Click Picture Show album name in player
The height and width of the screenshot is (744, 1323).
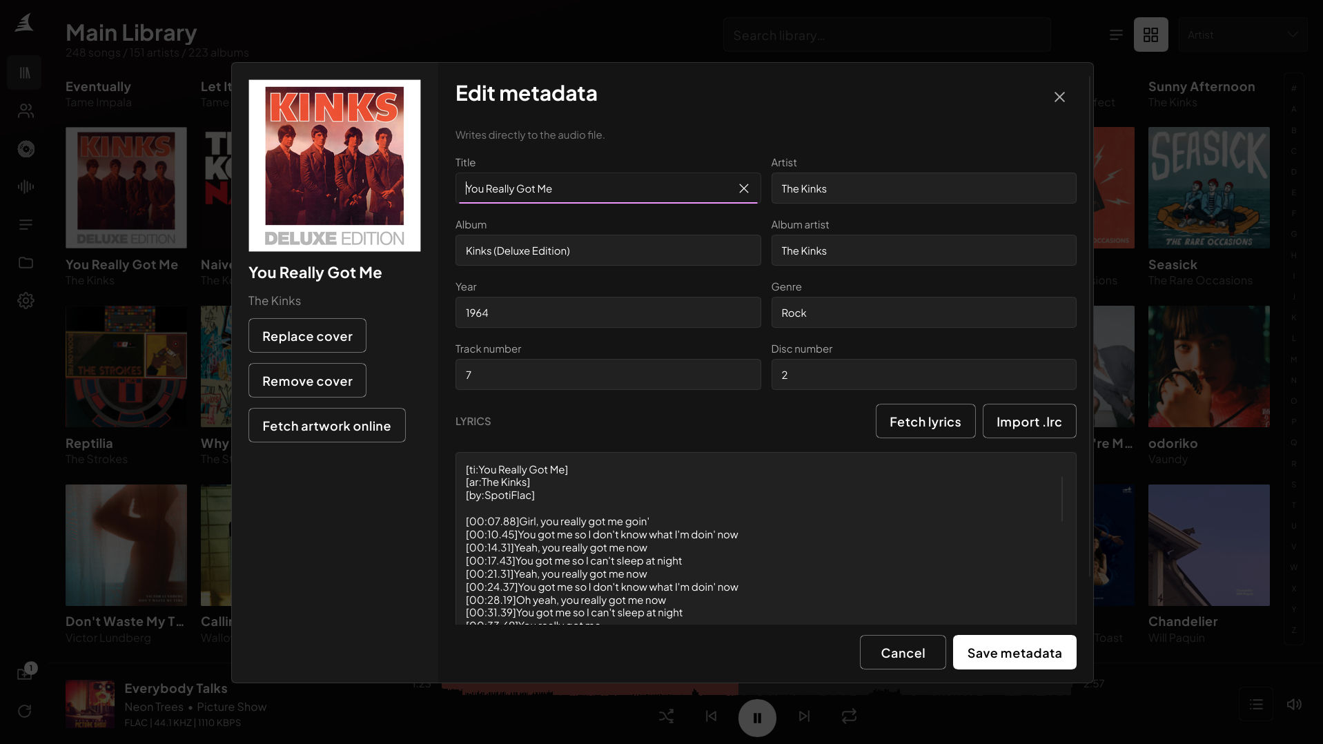[x=231, y=707]
